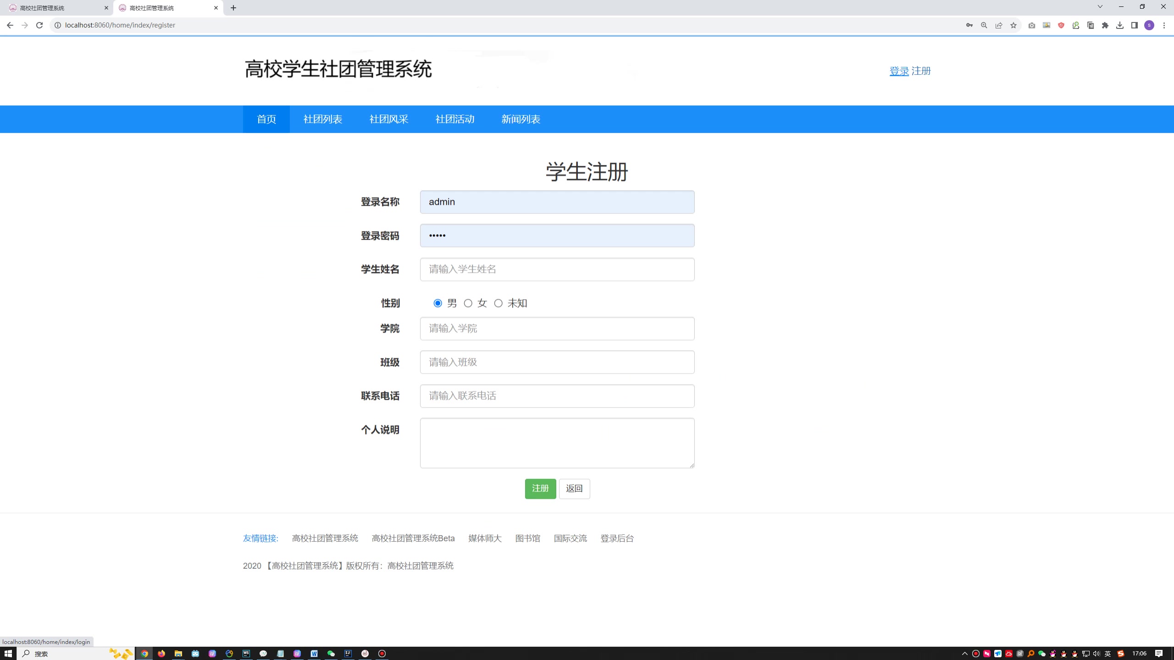Viewport: 1174px width, 660px height.
Task: Select the 男 gender radio button
Action: pyautogui.click(x=437, y=303)
